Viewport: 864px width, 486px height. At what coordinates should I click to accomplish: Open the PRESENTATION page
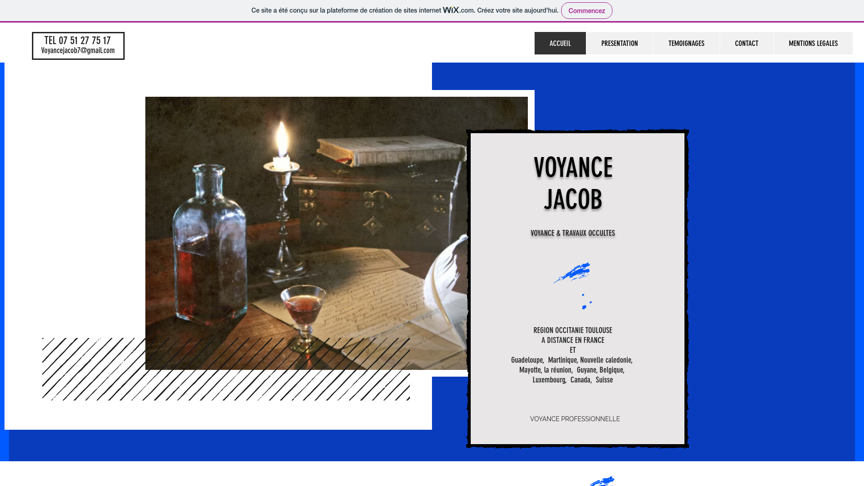[619, 43]
